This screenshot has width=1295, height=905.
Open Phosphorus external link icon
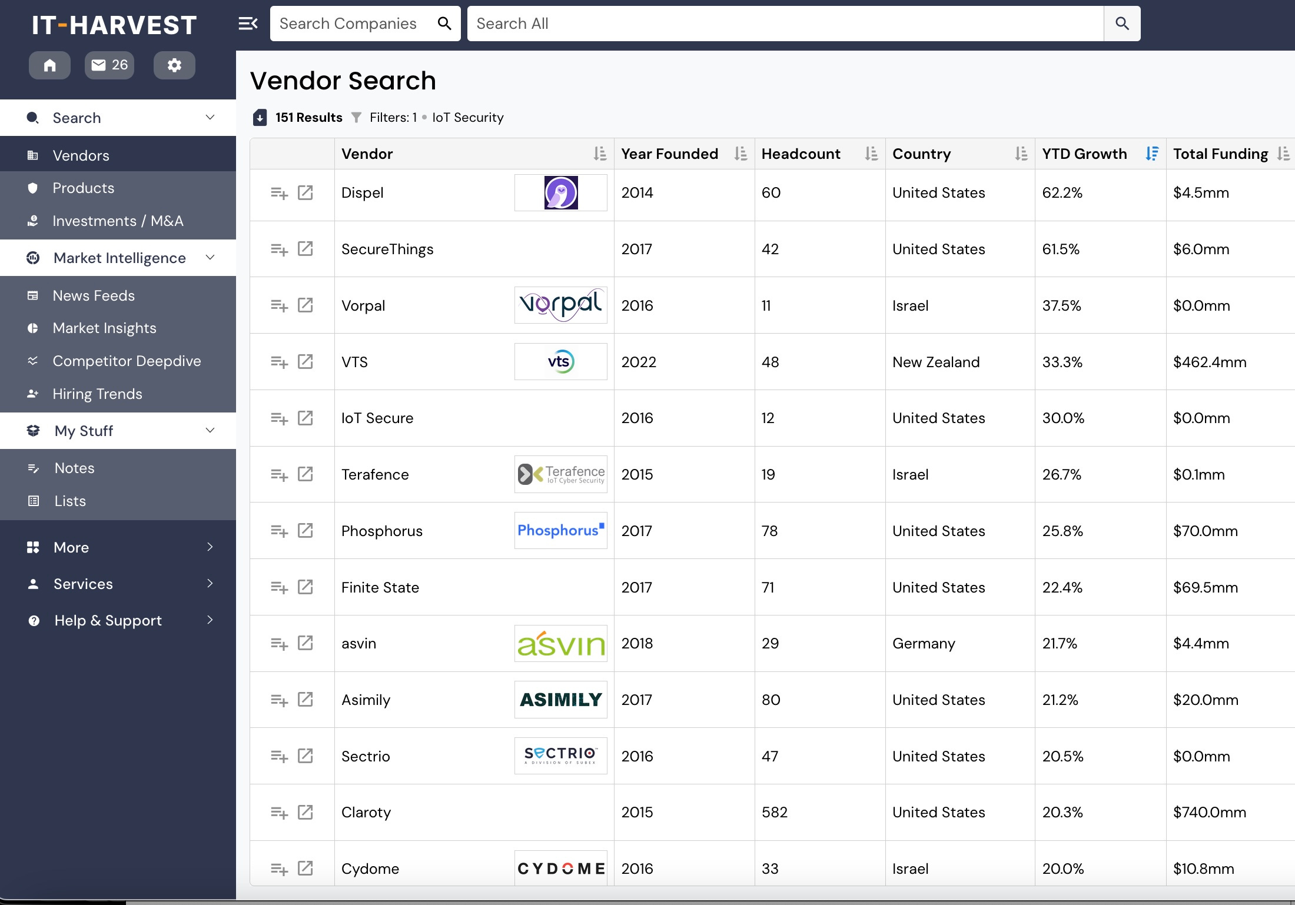[305, 530]
